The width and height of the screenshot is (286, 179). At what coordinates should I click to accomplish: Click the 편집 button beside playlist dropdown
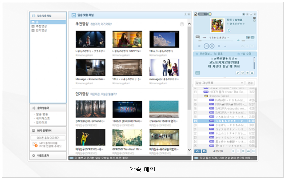point(250,83)
